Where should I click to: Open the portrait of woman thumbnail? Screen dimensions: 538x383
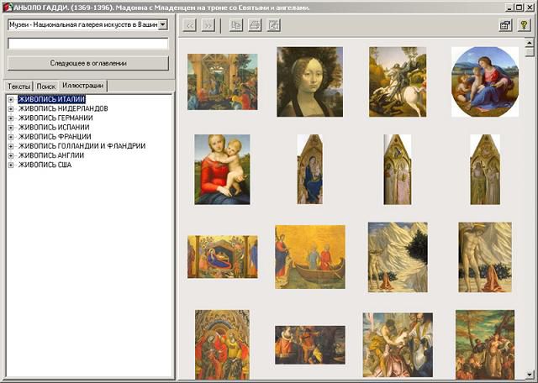309,81
